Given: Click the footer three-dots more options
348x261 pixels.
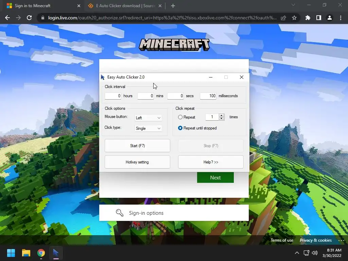Looking at the screenshot, I should pyautogui.click(x=341, y=240).
